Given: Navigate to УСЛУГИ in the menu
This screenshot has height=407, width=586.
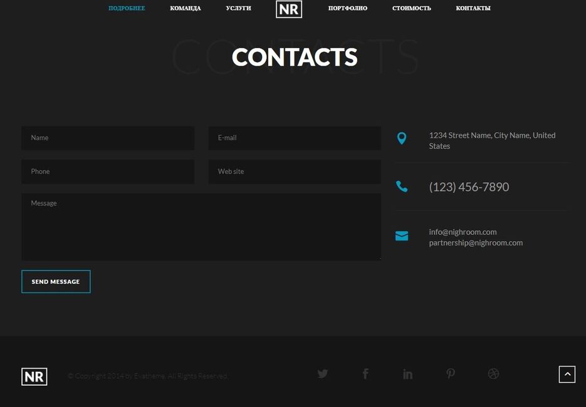Looking at the screenshot, I should tap(238, 8).
